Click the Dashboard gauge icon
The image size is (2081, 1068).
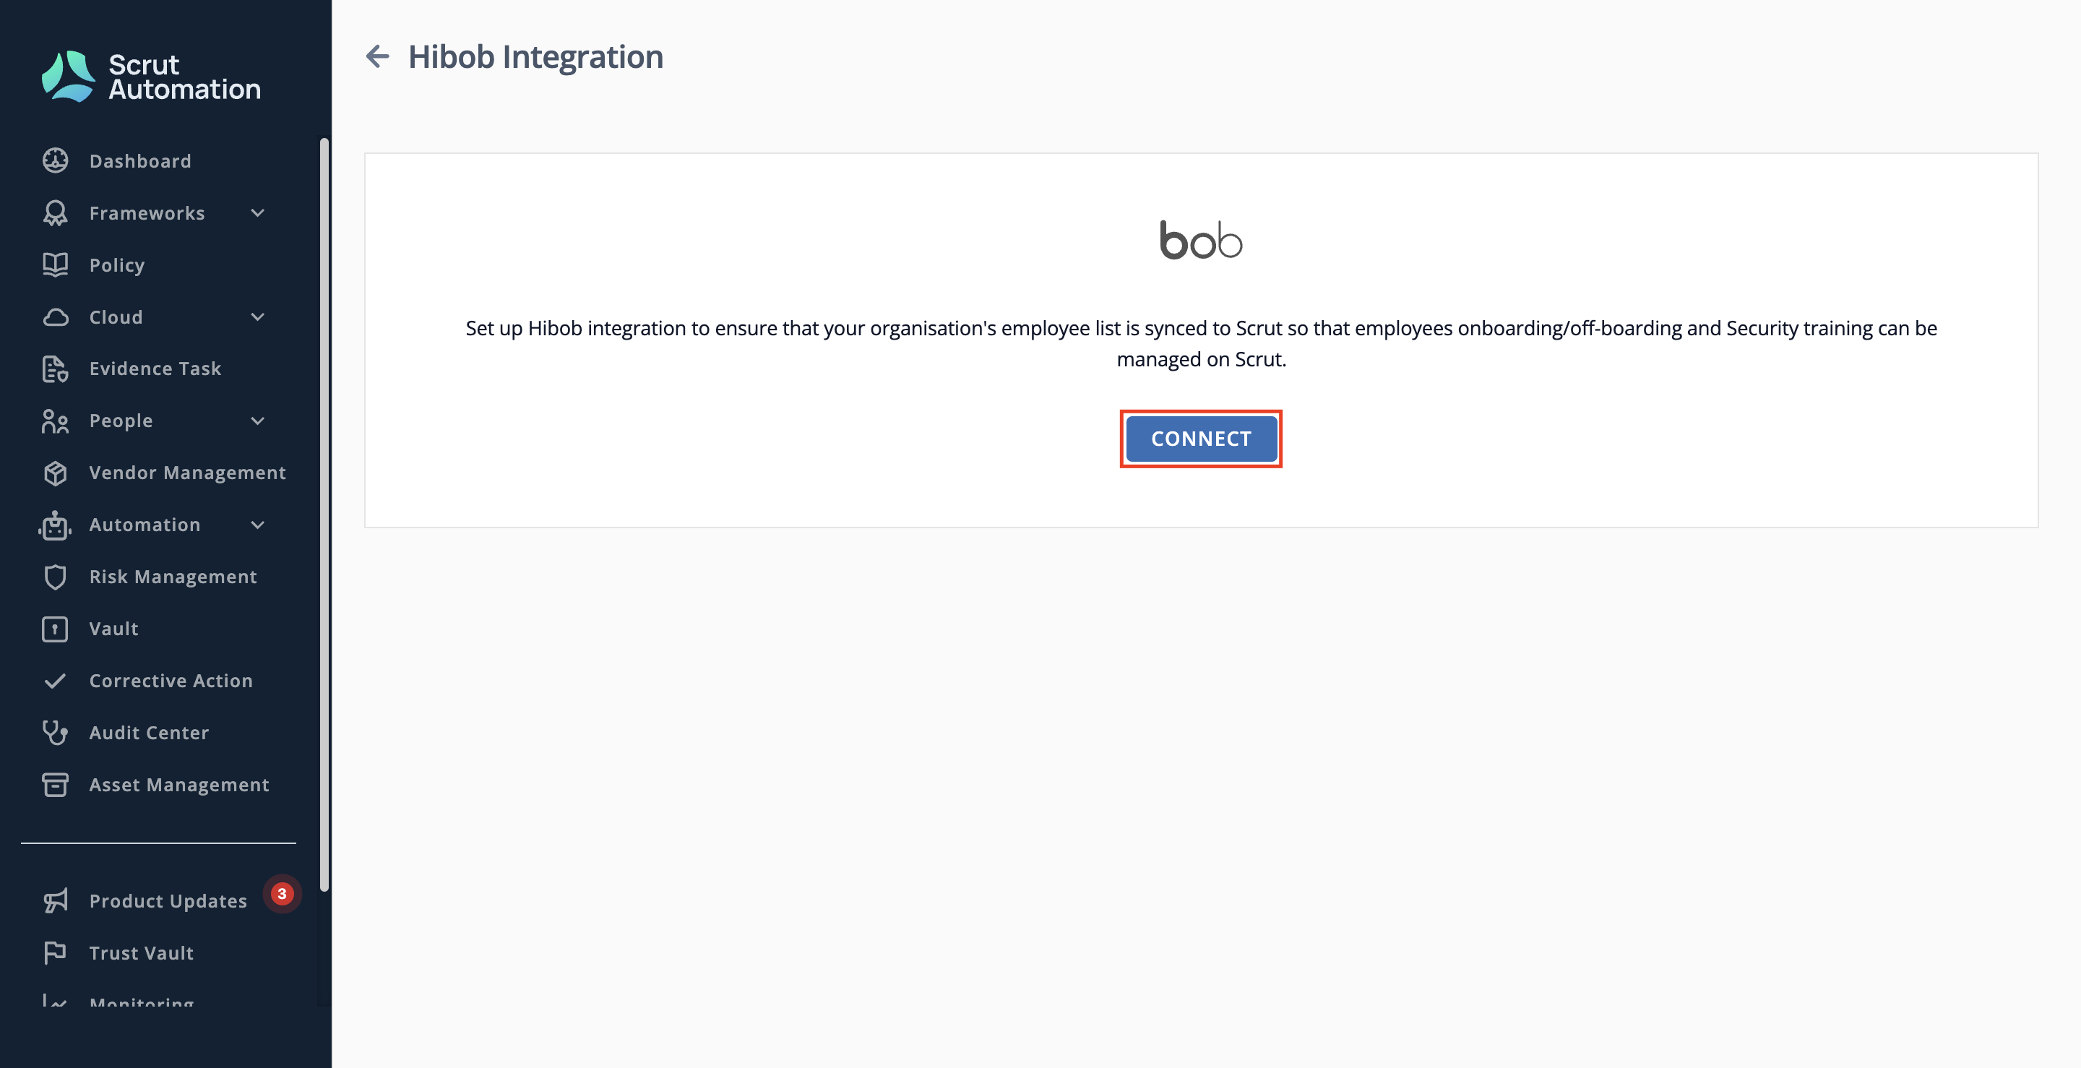tap(55, 160)
